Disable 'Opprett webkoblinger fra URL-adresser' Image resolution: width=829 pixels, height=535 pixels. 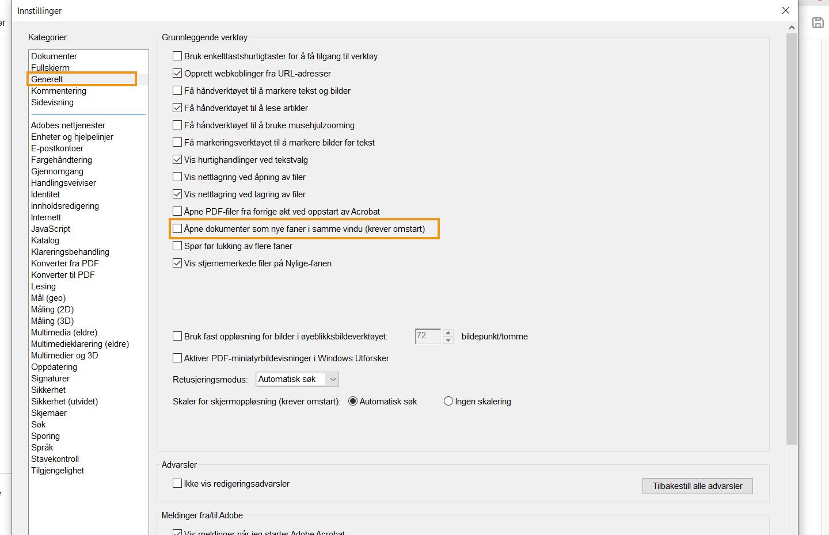(x=177, y=73)
